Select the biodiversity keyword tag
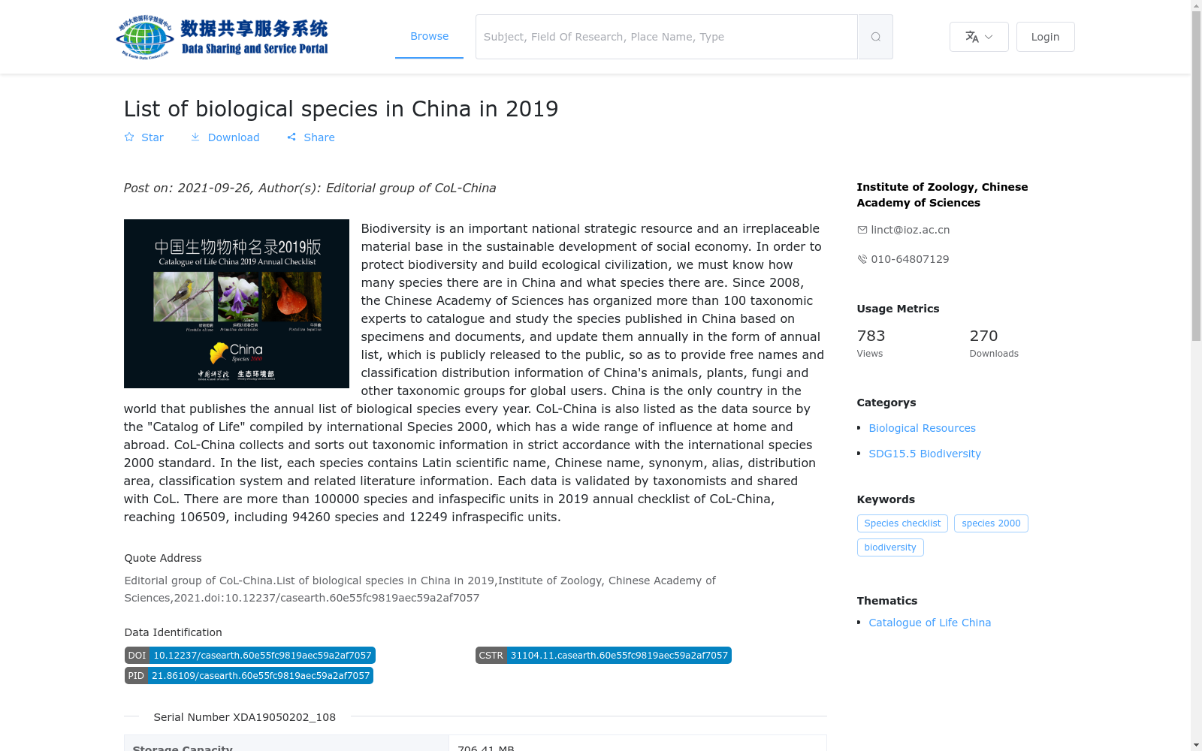The image size is (1202, 751). [890, 547]
